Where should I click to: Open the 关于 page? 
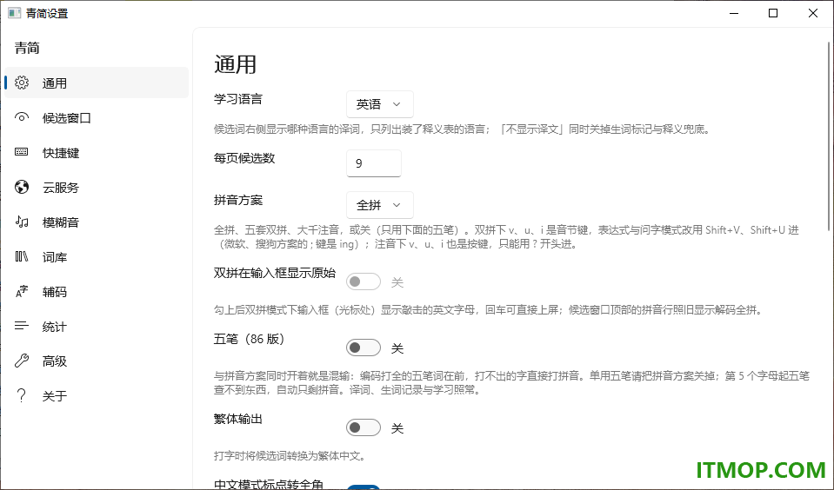point(97,396)
